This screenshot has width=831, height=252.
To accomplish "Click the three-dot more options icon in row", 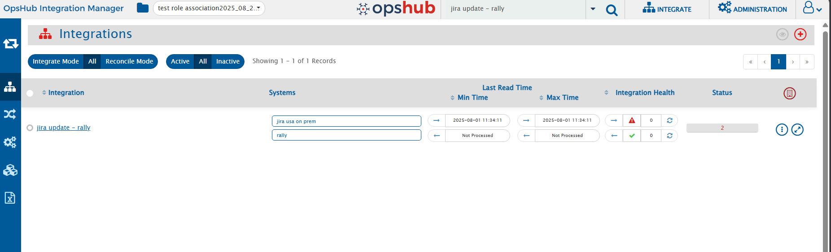I will (781, 130).
